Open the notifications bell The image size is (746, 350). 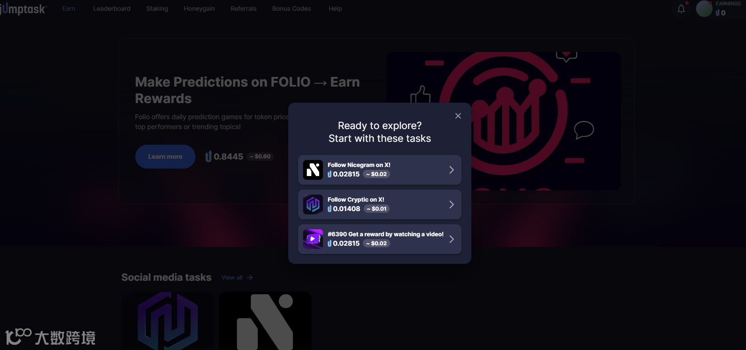(x=681, y=9)
